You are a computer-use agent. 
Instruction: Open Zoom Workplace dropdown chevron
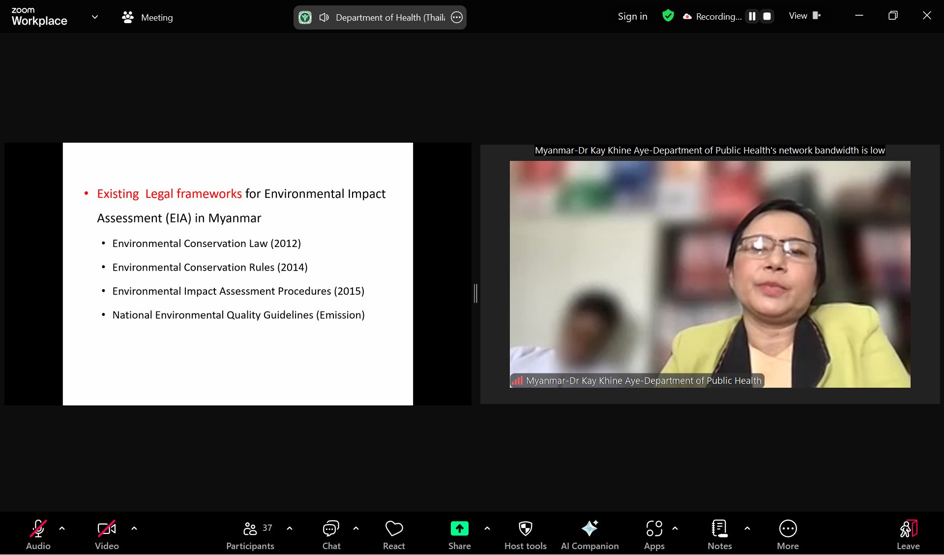click(95, 17)
